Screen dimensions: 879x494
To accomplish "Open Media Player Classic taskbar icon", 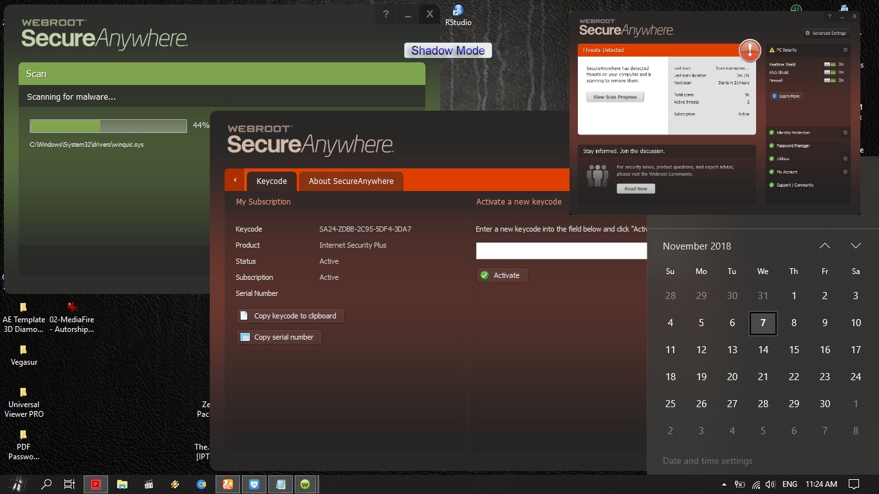I will pos(149,484).
